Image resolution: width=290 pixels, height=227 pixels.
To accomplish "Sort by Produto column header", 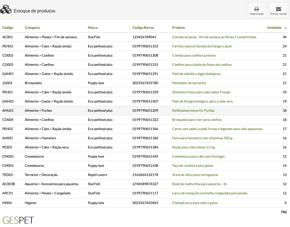I will click(178, 28).
